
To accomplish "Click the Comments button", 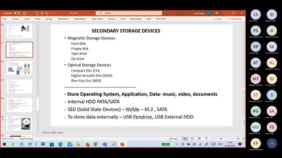I will [x=234, y=19].
